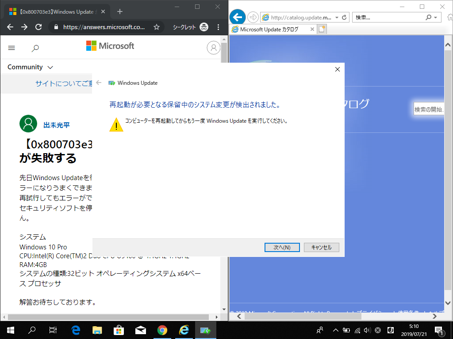Screen dimensions: 453x339
Task: Open Microsoft Store from taskbar
Action: 119,330
